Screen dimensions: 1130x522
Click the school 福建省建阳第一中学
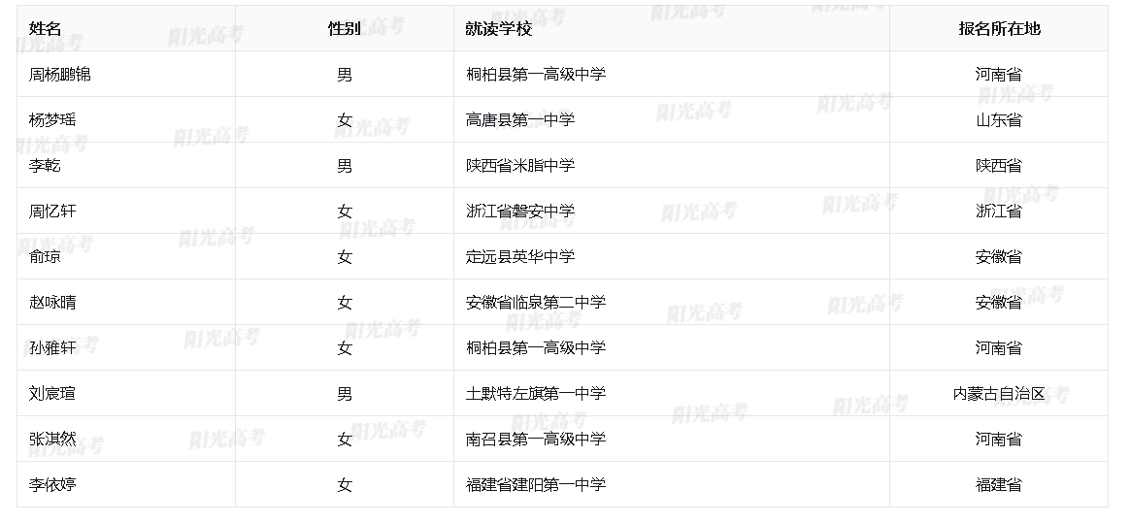pos(536,484)
